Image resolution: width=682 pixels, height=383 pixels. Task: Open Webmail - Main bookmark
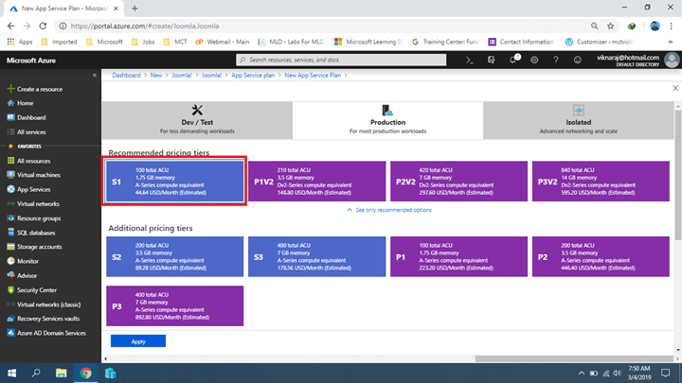pos(223,42)
